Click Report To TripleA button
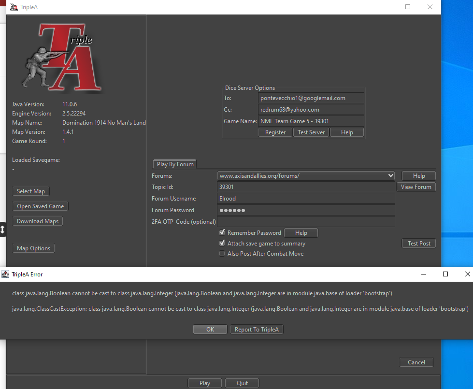This screenshot has width=473, height=389. pyautogui.click(x=256, y=330)
